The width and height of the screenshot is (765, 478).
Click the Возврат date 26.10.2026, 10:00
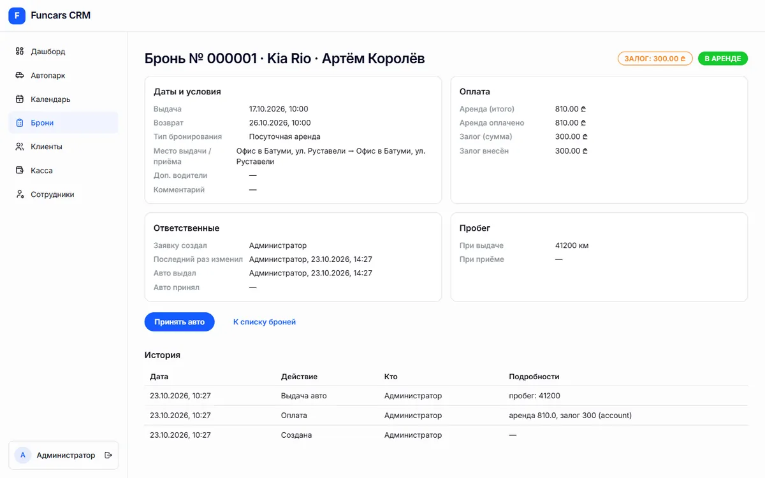[x=280, y=123]
